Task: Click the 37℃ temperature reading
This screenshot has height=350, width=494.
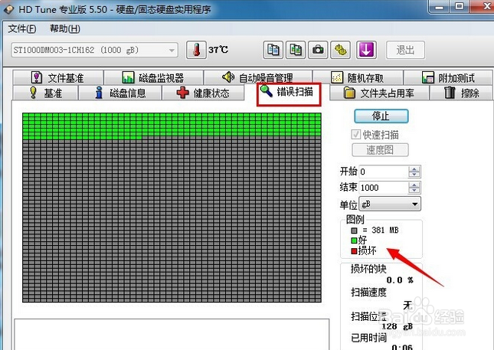Action: [218, 50]
